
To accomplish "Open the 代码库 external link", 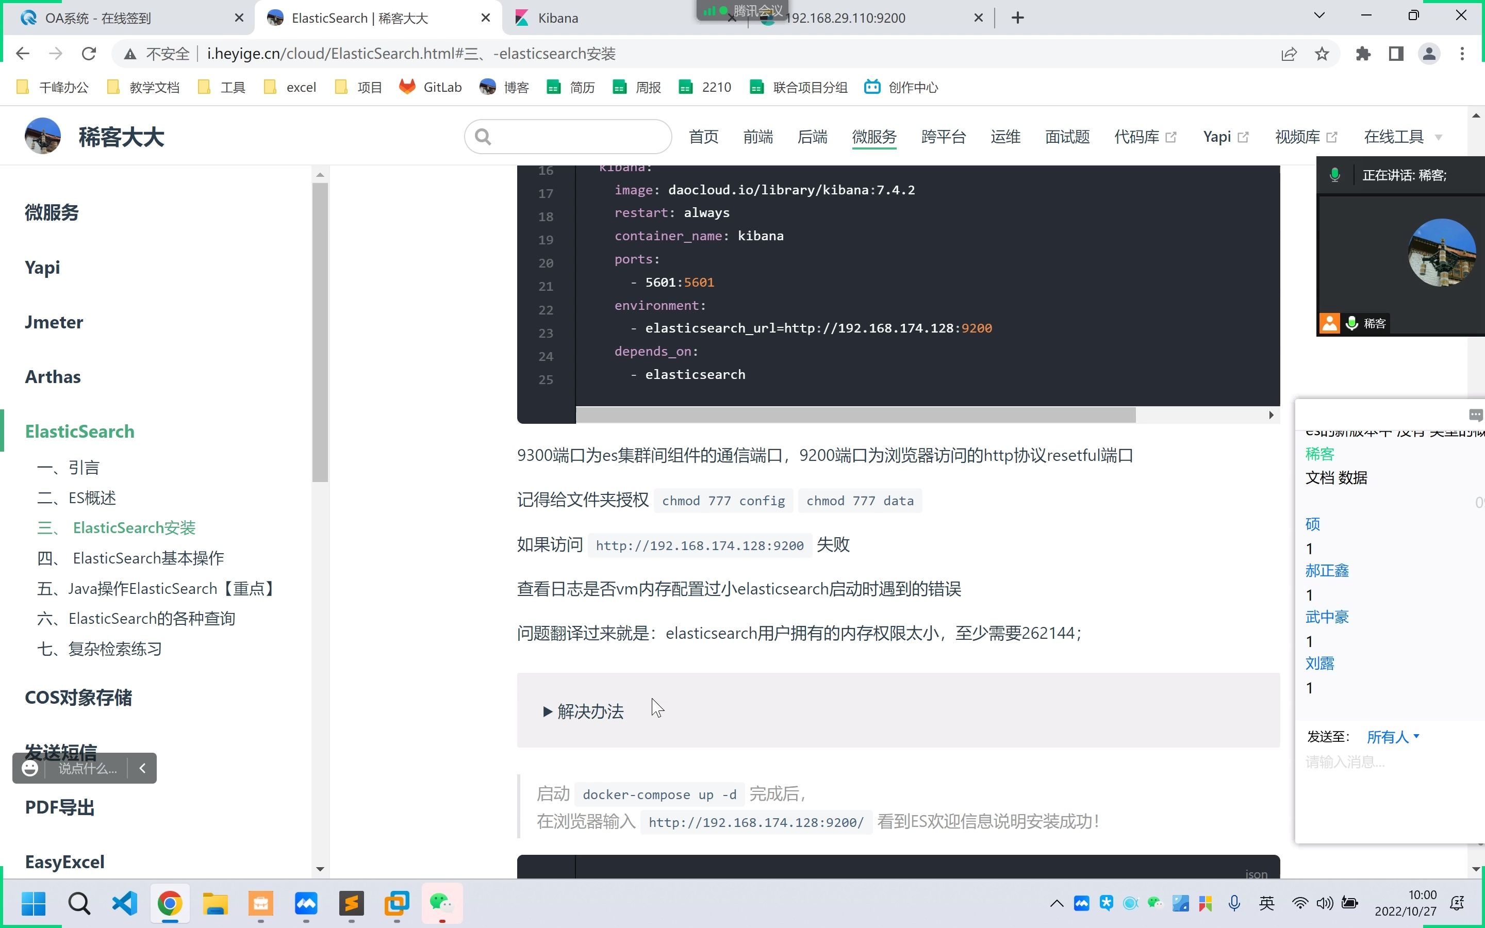I will 1145,136.
